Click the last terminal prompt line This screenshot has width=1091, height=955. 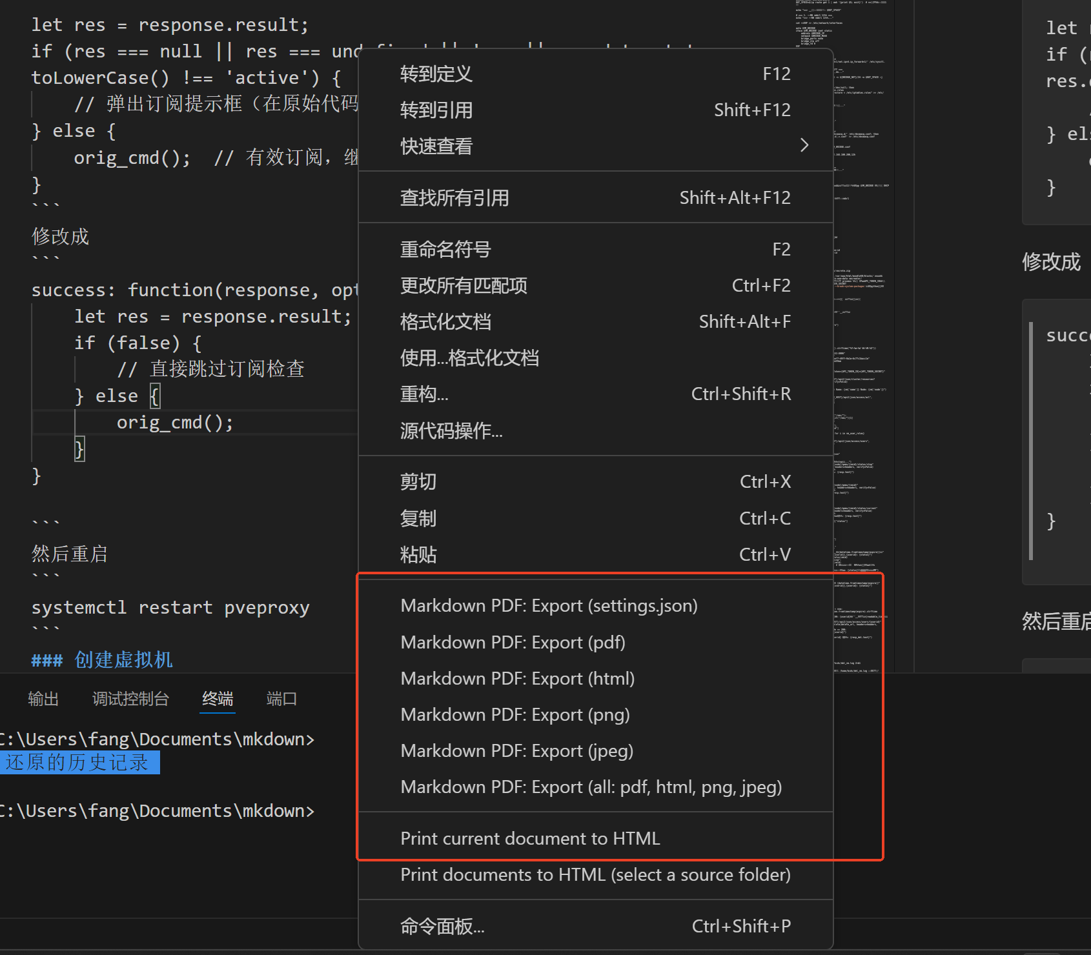158,810
